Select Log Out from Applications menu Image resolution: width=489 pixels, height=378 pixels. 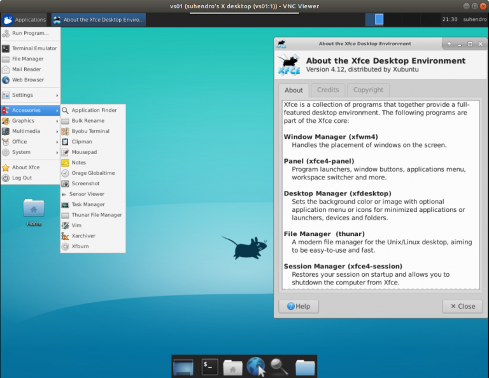coord(22,178)
